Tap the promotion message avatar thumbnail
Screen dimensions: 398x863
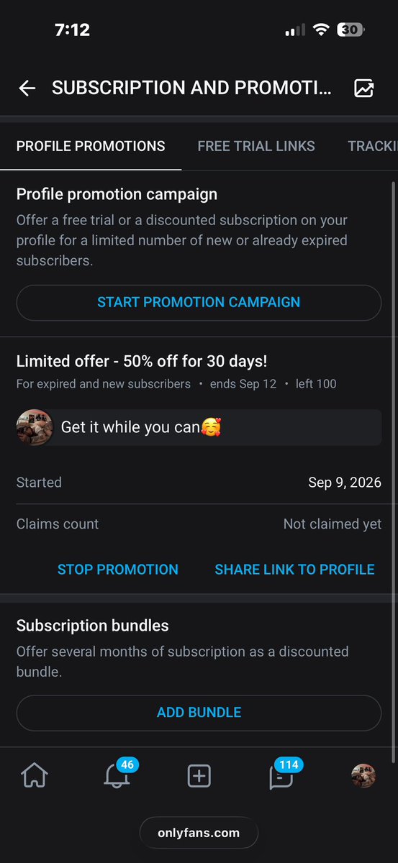point(35,427)
